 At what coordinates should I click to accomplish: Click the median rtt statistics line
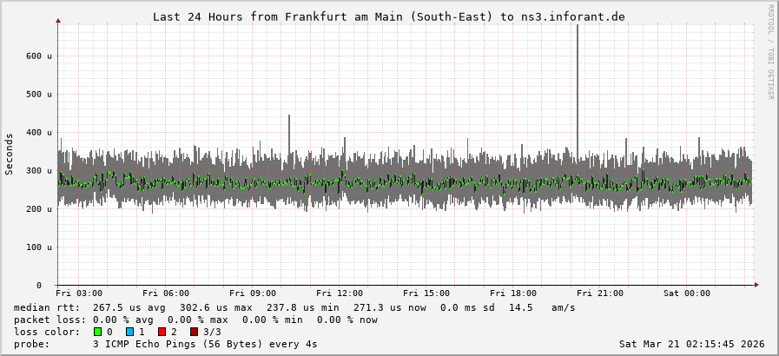pos(294,307)
